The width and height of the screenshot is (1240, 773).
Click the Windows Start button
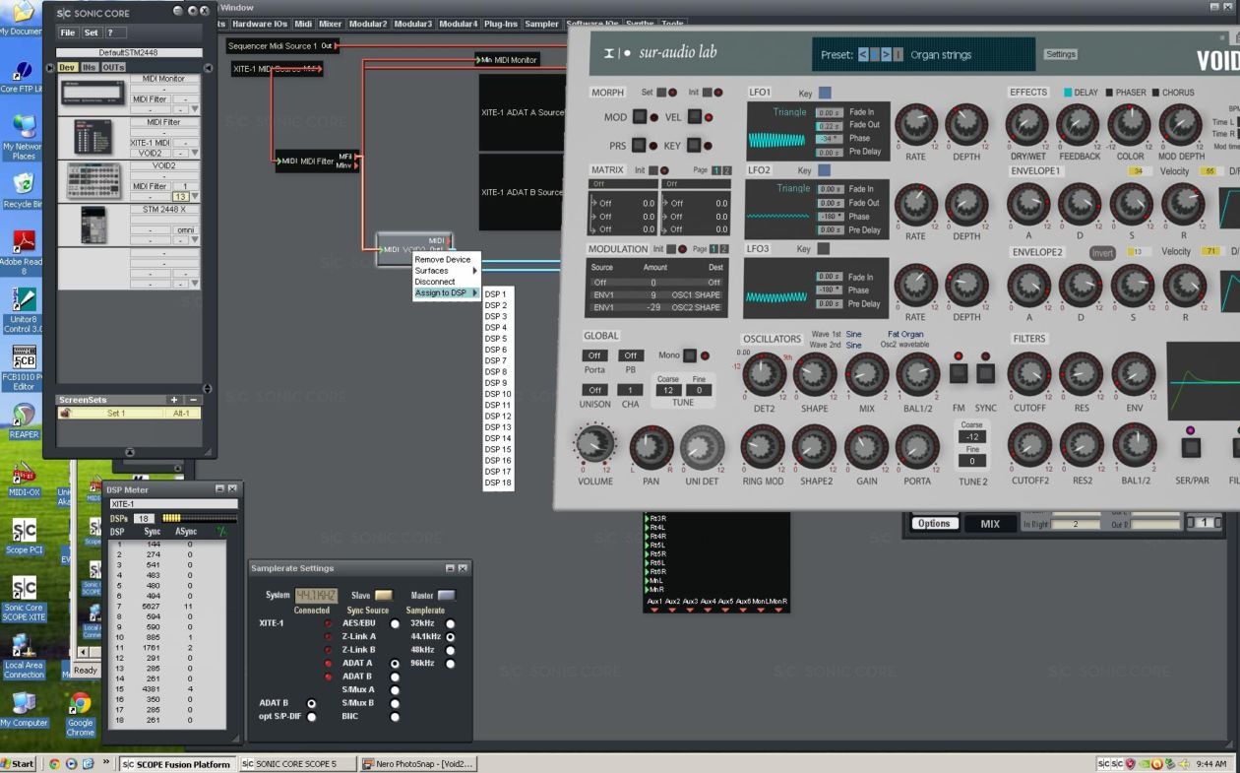tap(19, 763)
